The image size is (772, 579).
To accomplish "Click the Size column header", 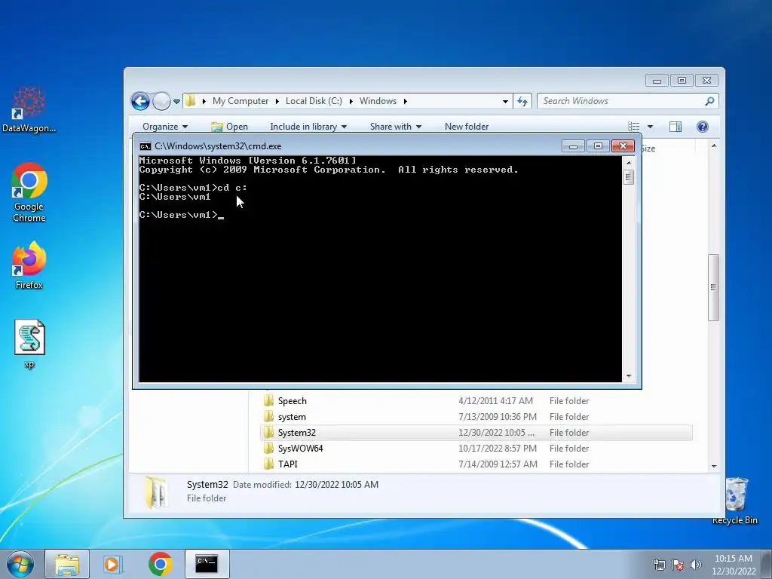I will pos(650,149).
